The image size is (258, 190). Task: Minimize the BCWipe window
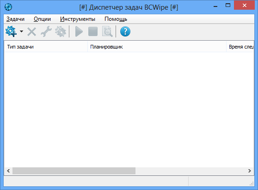pyautogui.click(x=215, y=6)
